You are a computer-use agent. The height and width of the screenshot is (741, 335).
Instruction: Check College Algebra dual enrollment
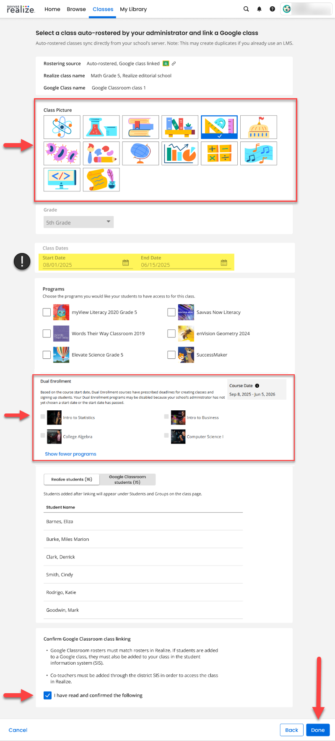click(43, 436)
